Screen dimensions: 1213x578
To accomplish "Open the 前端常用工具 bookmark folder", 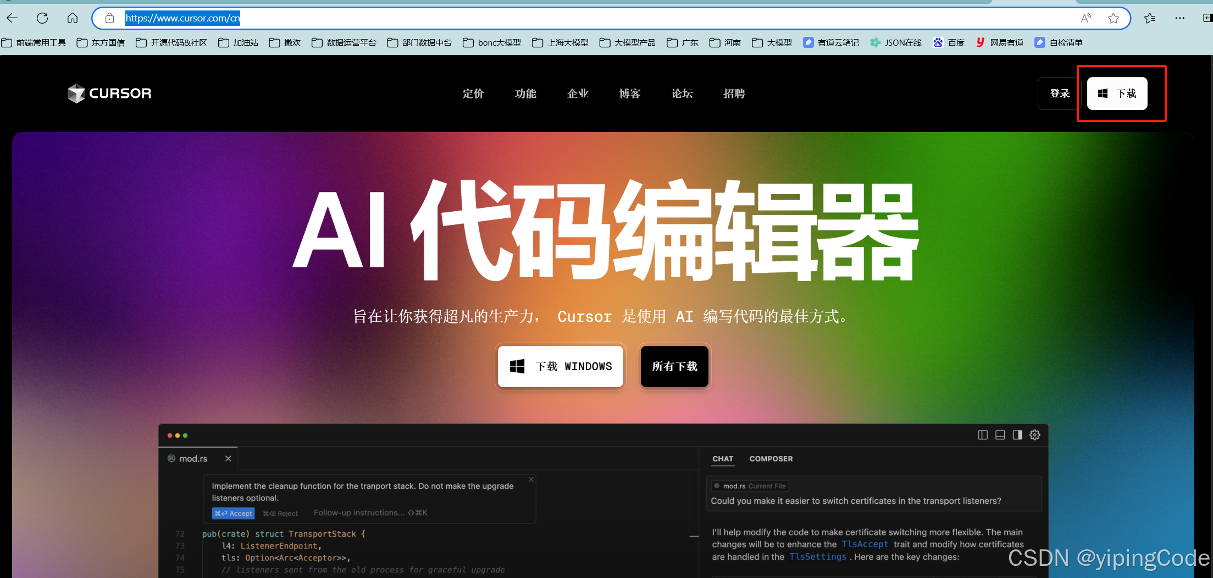I will 34,42.
